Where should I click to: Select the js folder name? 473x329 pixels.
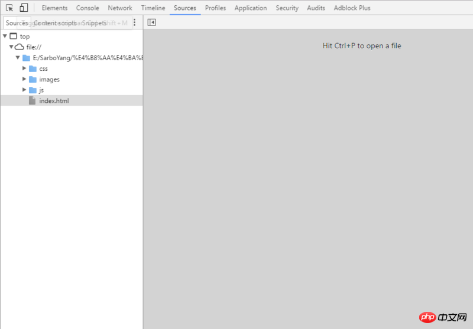(x=41, y=90)
